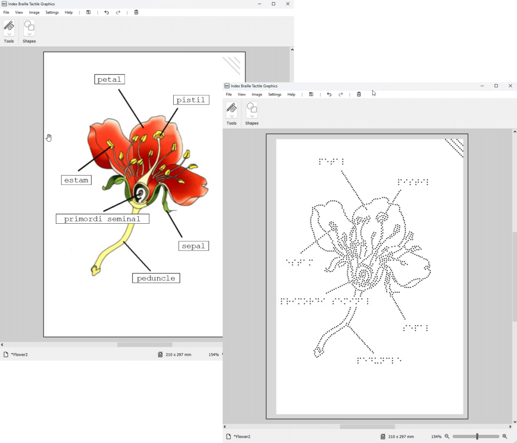Click the save icon in the color flower window
517x443 pixels.
88,12
